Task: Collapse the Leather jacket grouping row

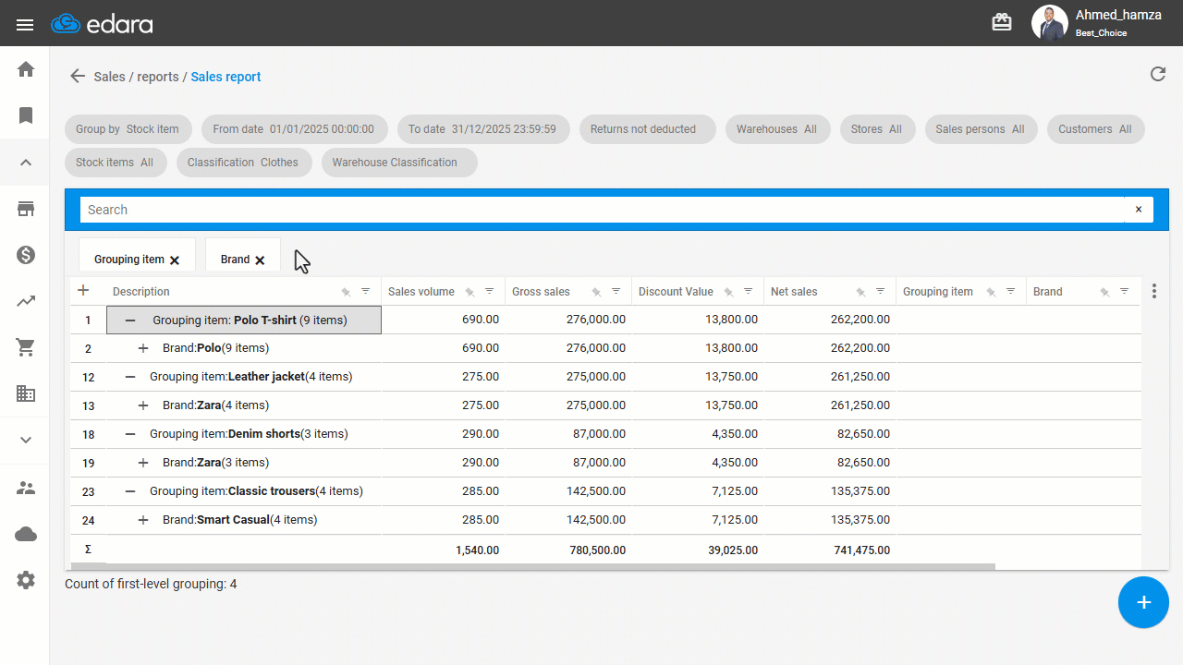Action: 130,377
